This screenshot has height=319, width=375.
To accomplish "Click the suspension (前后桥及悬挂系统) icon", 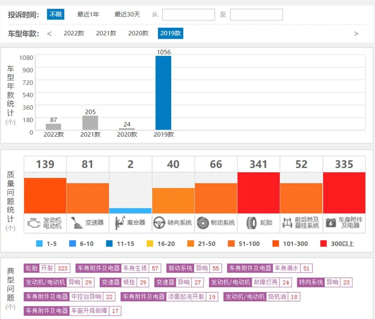I will click(x=288, y=223).
